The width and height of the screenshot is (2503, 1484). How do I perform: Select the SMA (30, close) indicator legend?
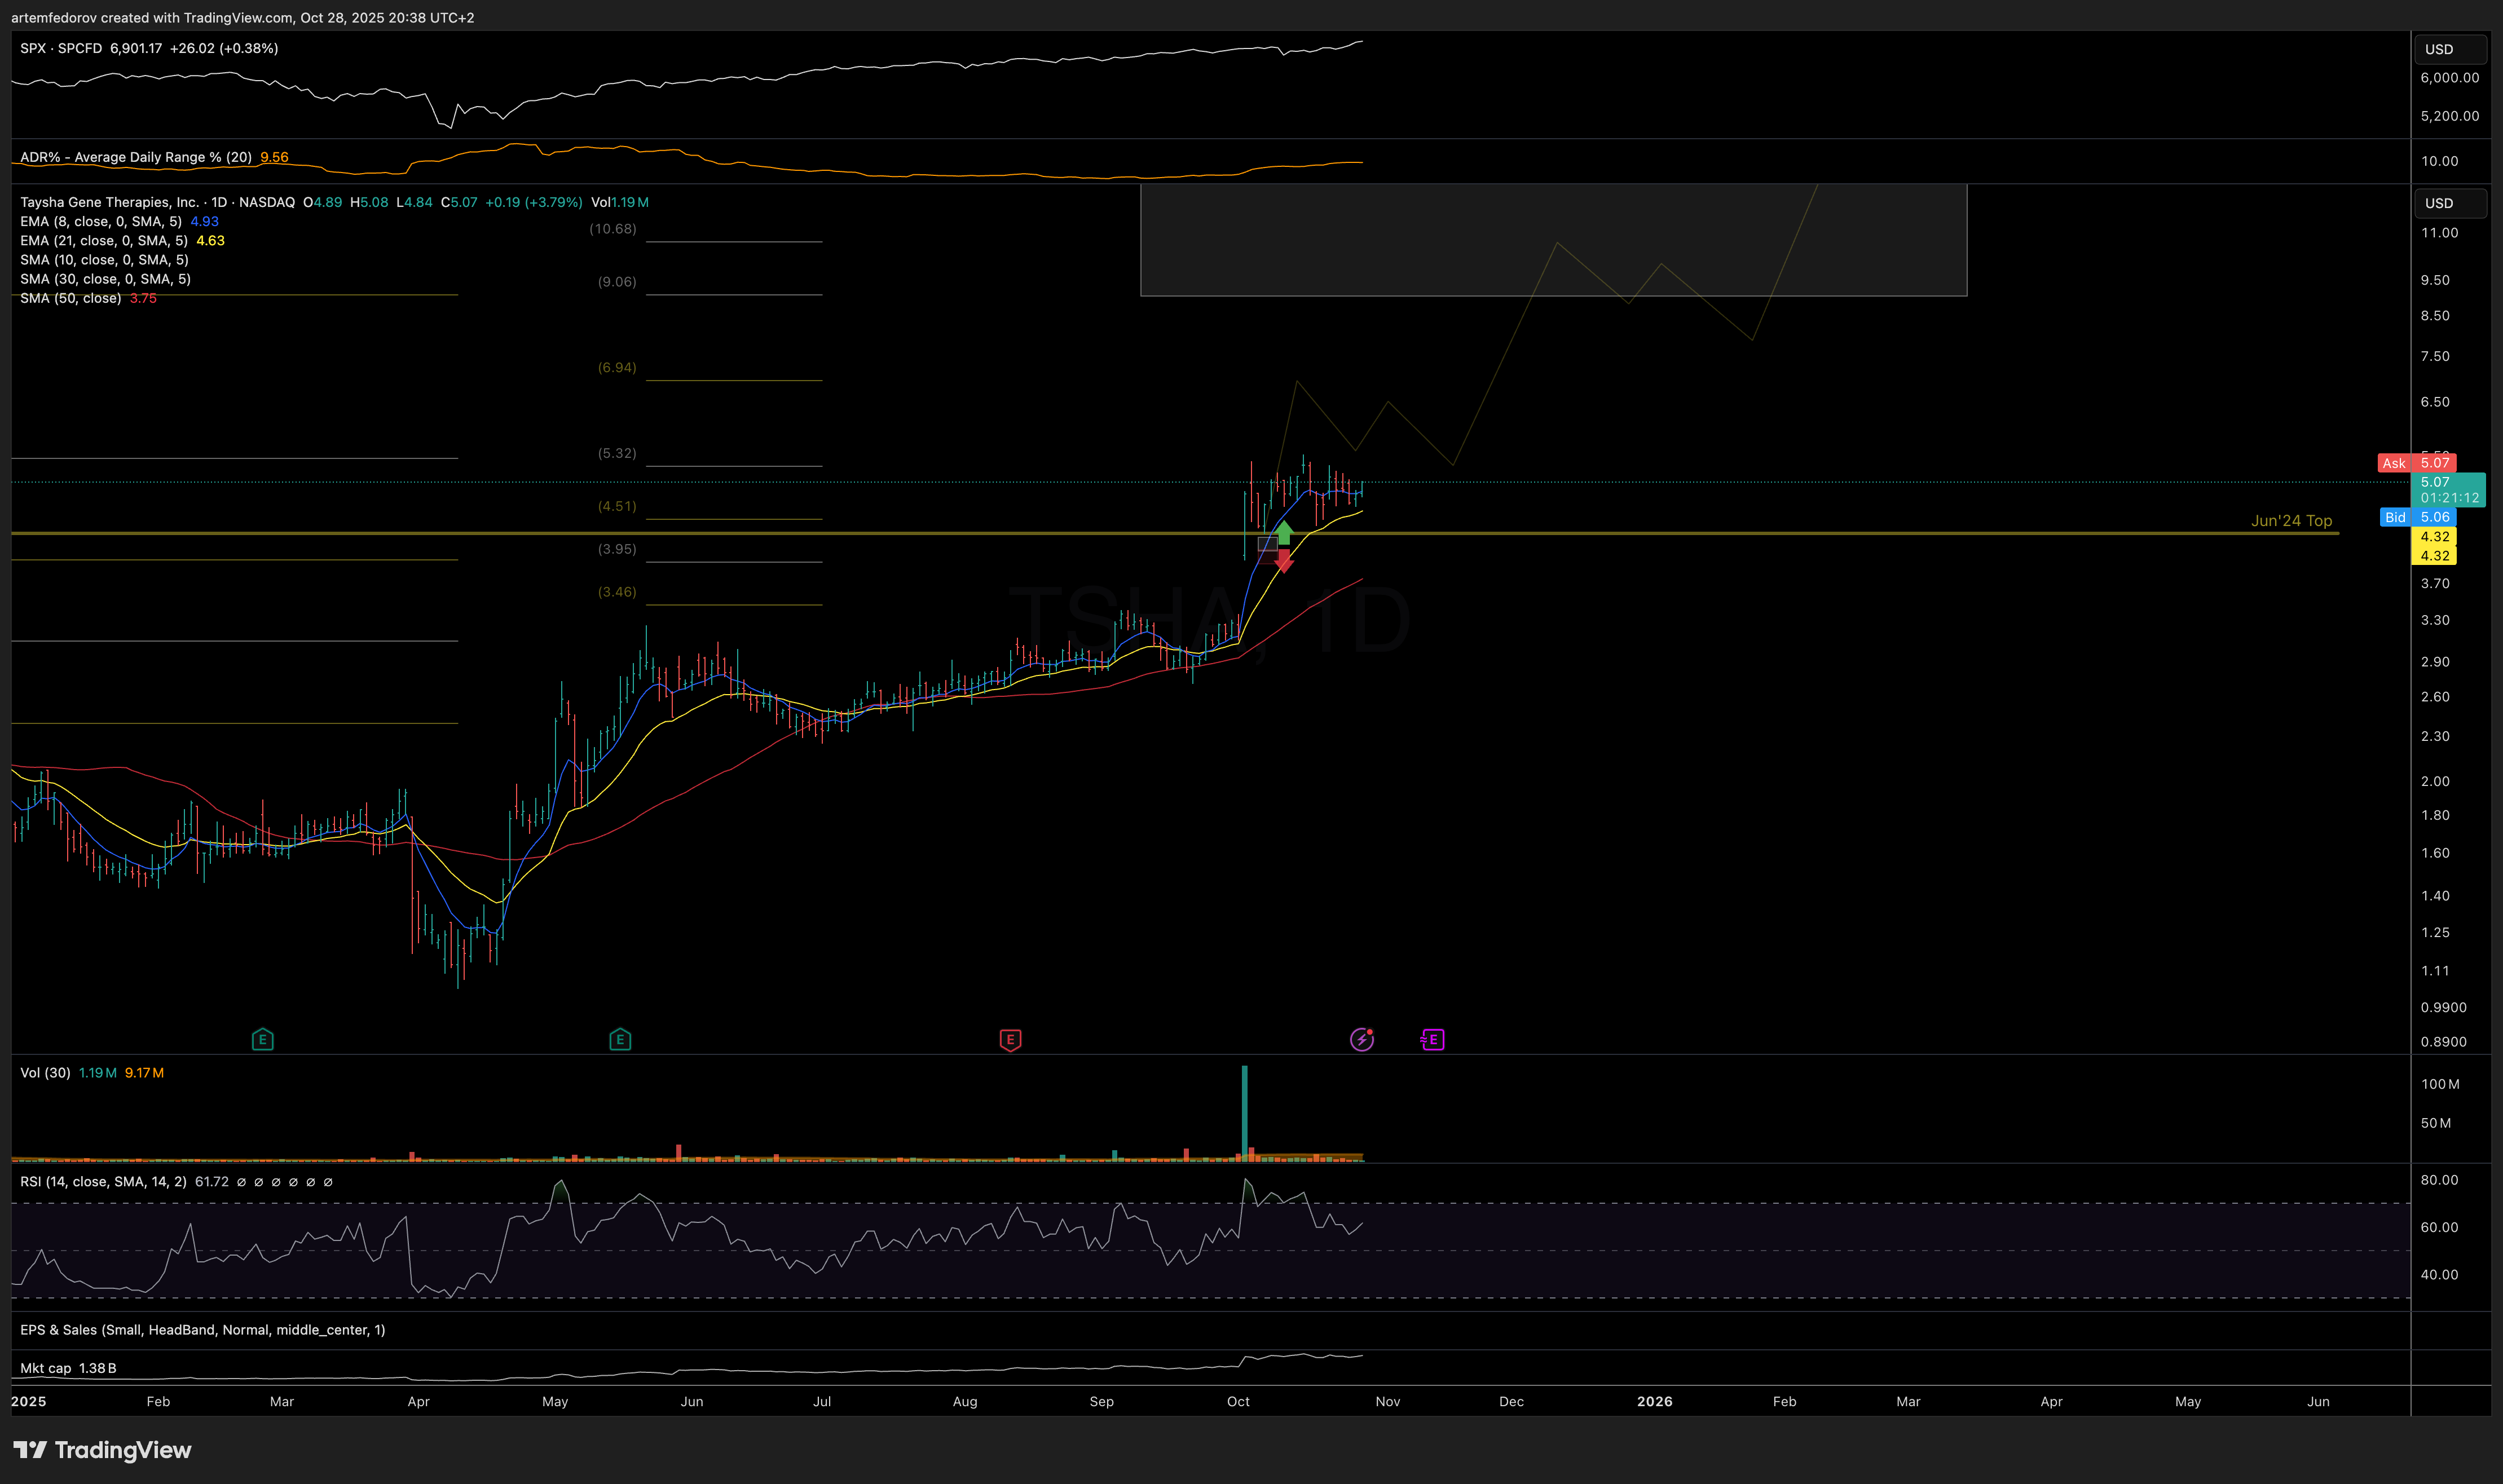[x=105, y=279]
